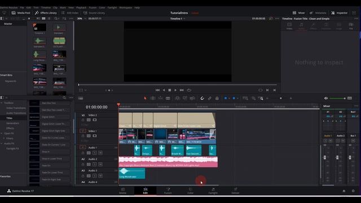Screen dimensions: 361x203
Task: Collapse the Audio FX tree section
Action: tap(2, 143)
